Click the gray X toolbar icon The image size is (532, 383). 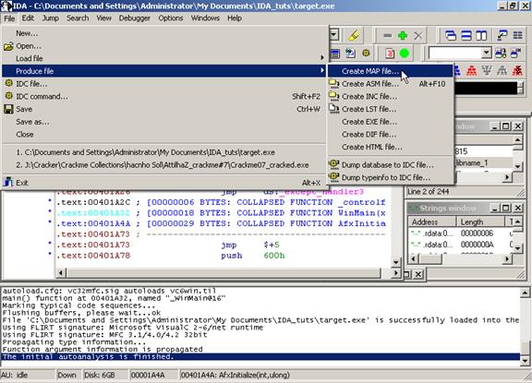(418, 36)
